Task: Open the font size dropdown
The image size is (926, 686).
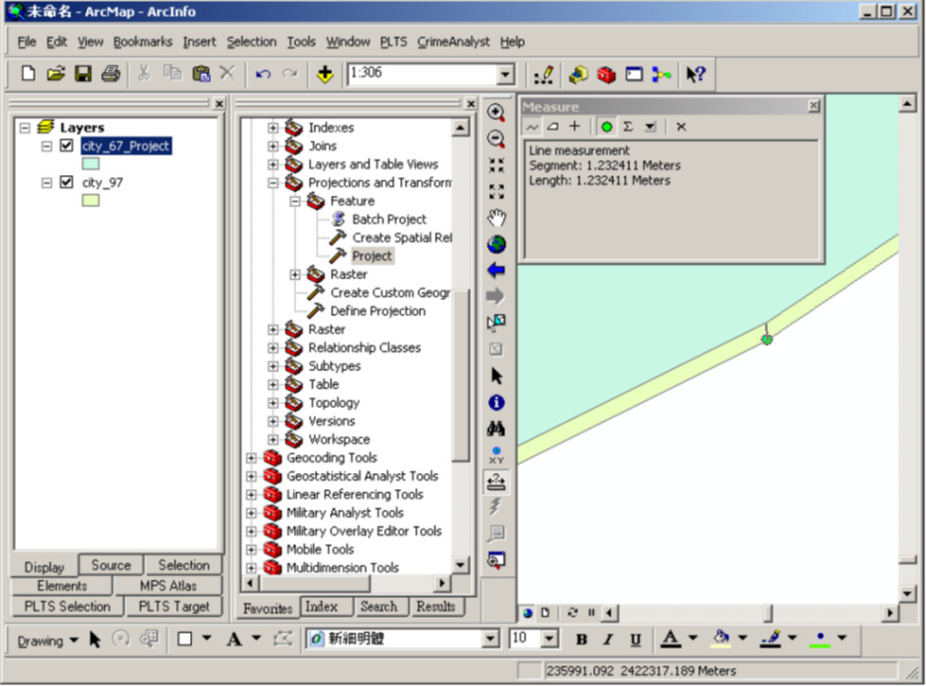Action: tap(550, 638)
